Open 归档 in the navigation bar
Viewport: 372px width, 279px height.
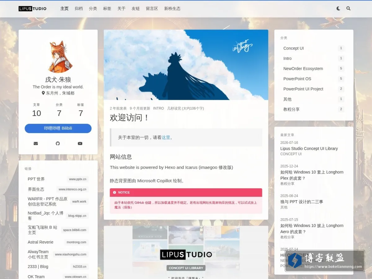pyautogui.click(x=79, y=8)
